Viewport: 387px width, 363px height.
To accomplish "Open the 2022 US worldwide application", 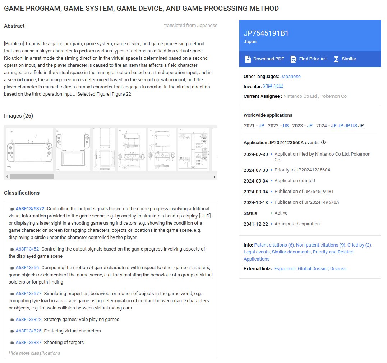I will point(286,126).
